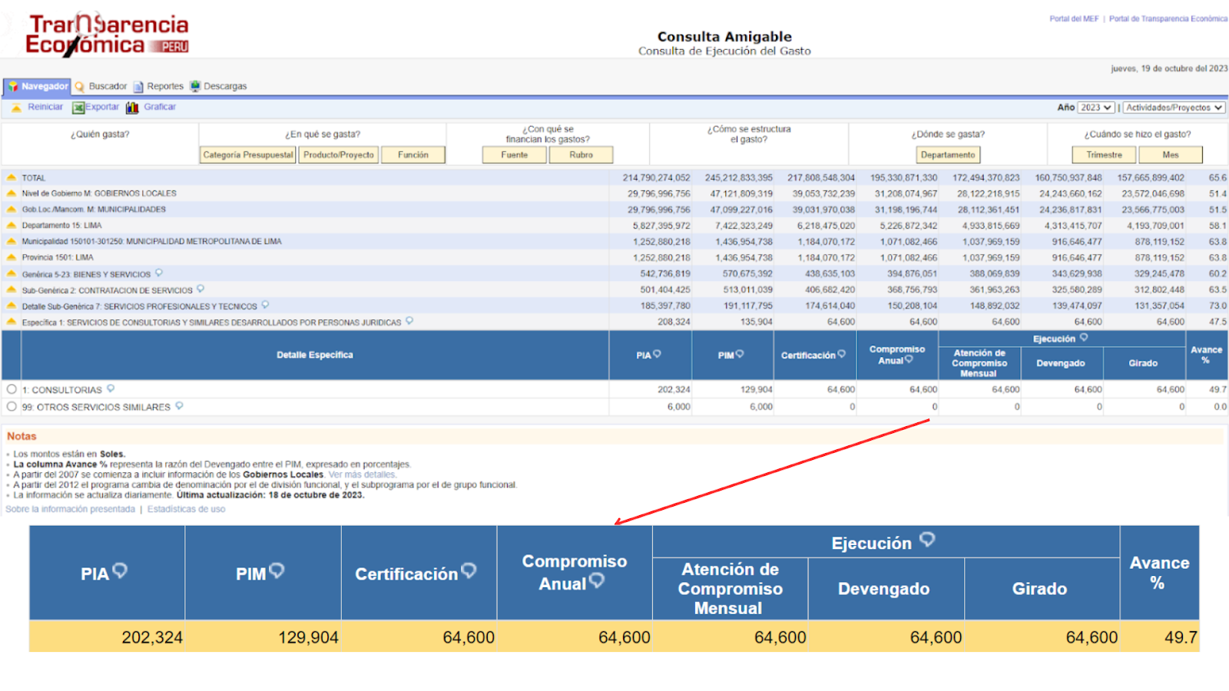Click the Reportes document icon

(139, 87)
